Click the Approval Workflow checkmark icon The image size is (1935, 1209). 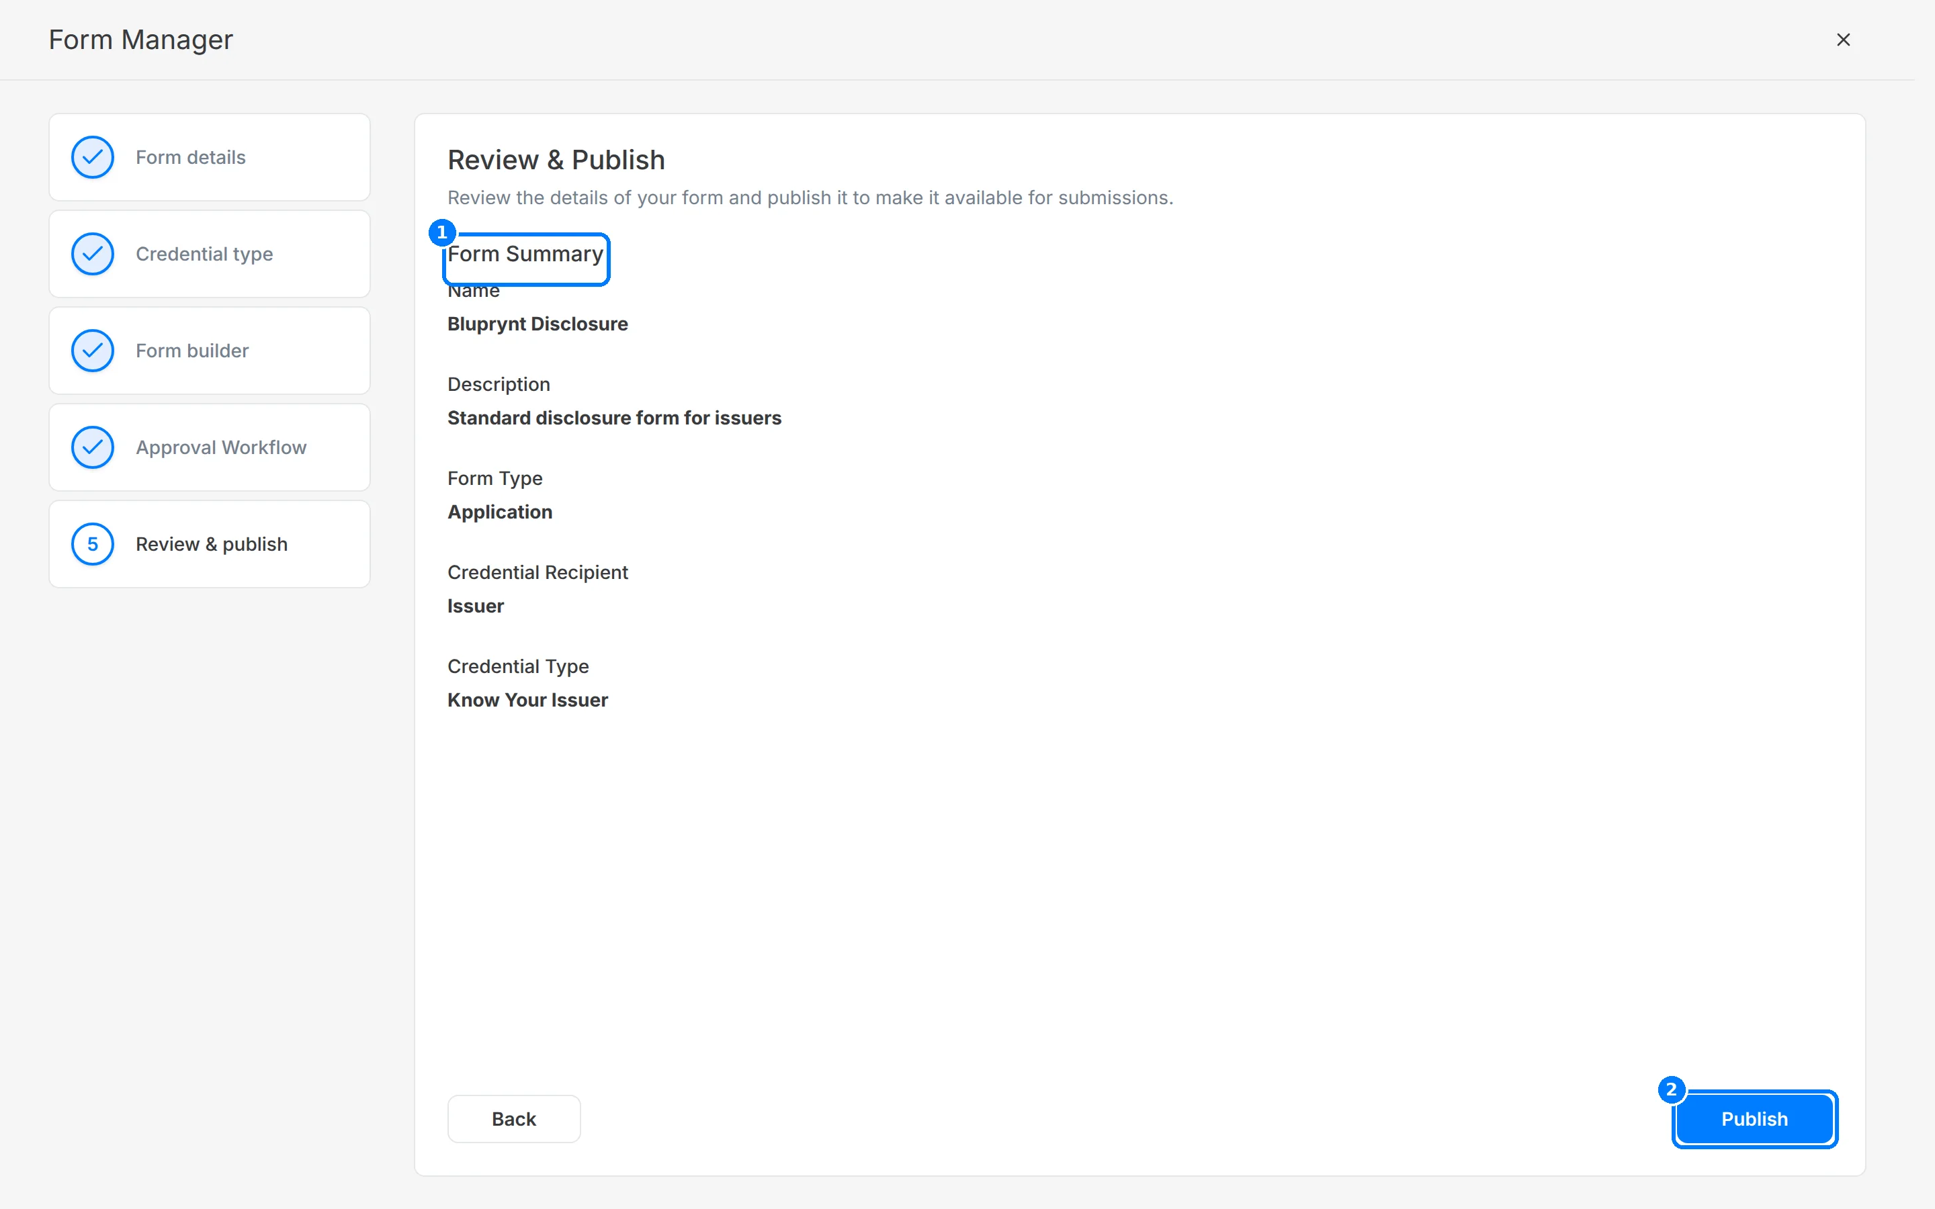click(x=93, y=447)
